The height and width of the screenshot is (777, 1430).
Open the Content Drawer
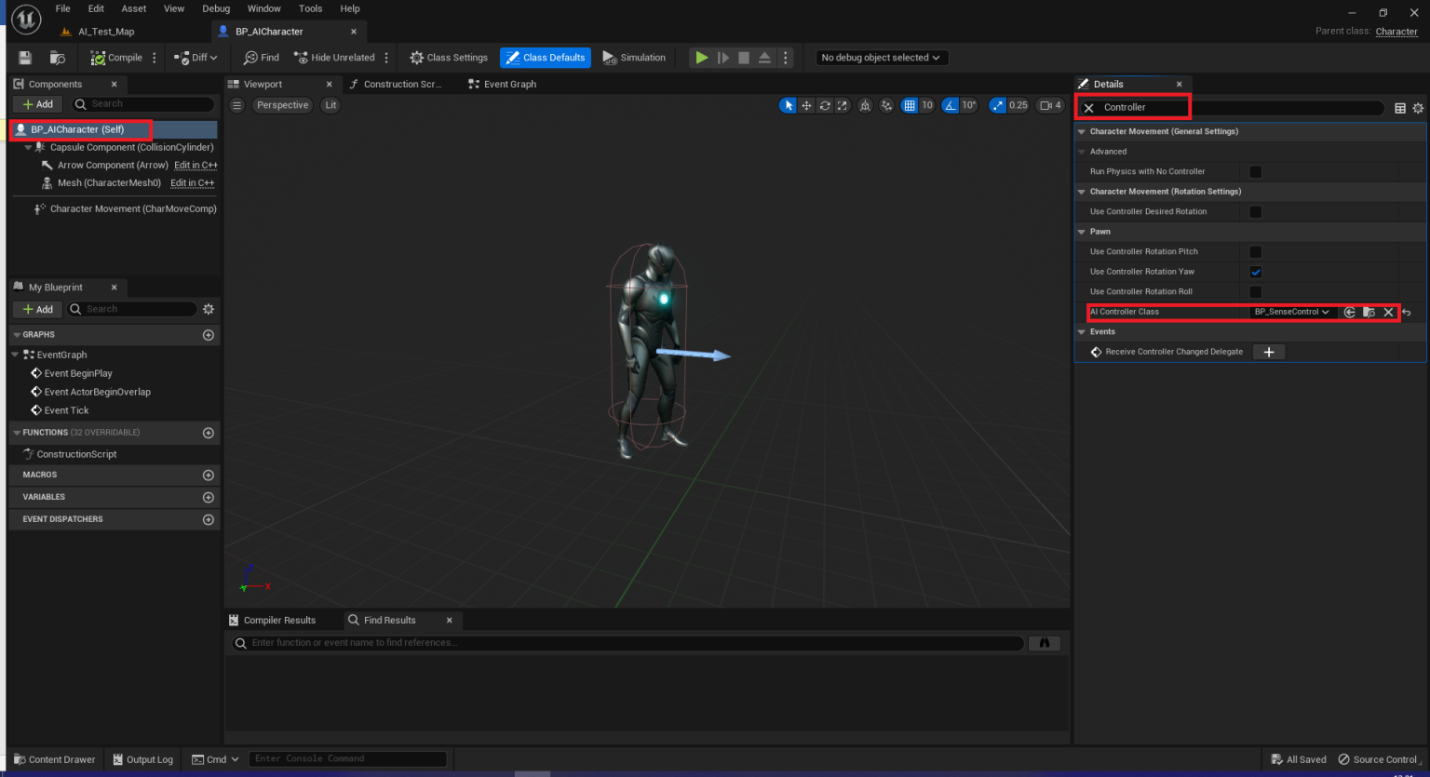(54, 759)
